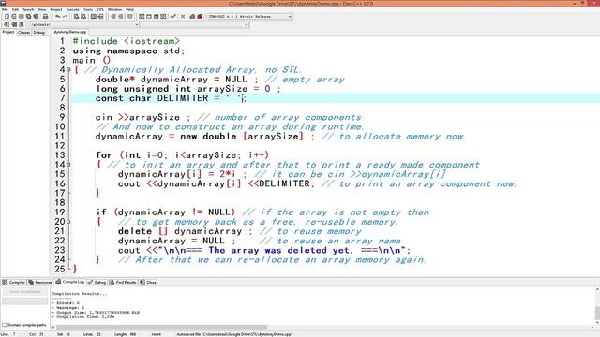Open the CVS menu
This screenshot has width=600, height=337.
click(x=100, y=9)
